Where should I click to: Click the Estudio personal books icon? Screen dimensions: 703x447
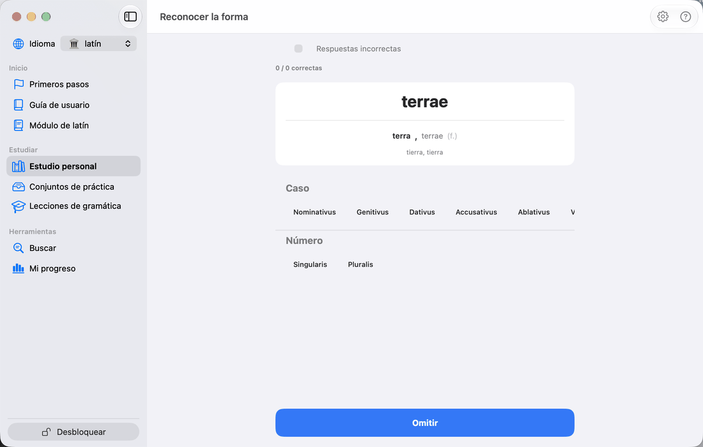point(19,166)
